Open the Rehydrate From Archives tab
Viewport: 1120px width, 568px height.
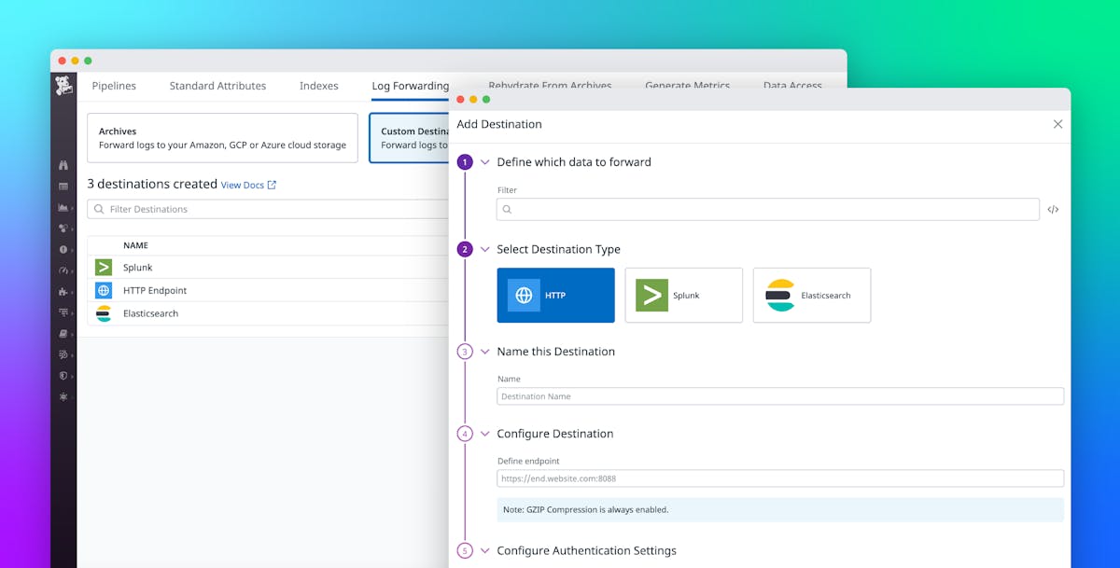550,86
